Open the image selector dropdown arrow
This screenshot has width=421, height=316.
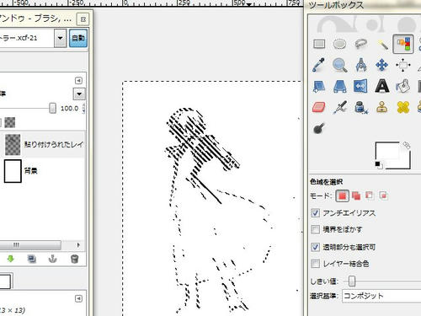click(60, 38)
